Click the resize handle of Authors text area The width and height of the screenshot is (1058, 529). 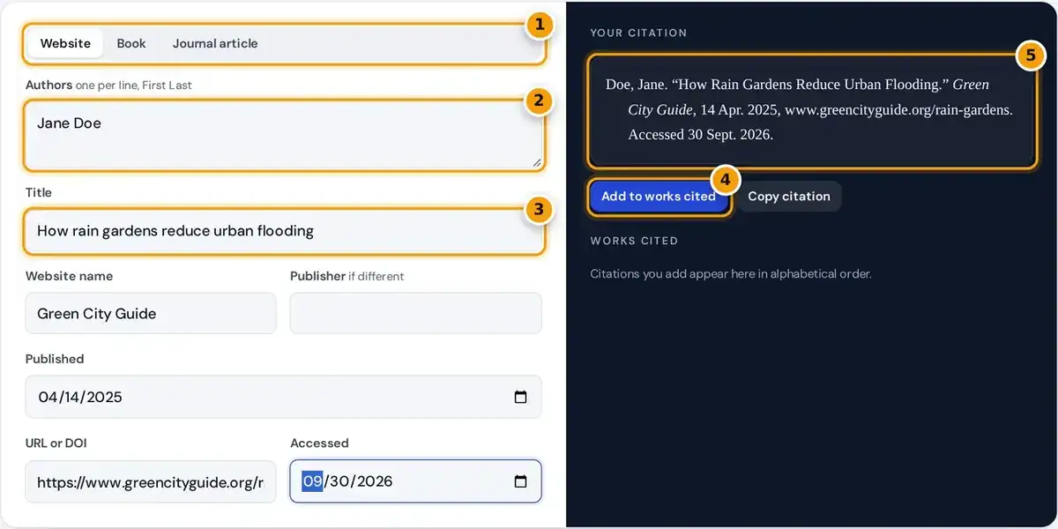point(536,163)
